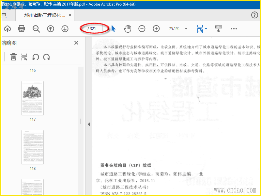The image size is (261, 196).
Task: Click the scrolling mode keyboard icon
Action: pos(219,29)
